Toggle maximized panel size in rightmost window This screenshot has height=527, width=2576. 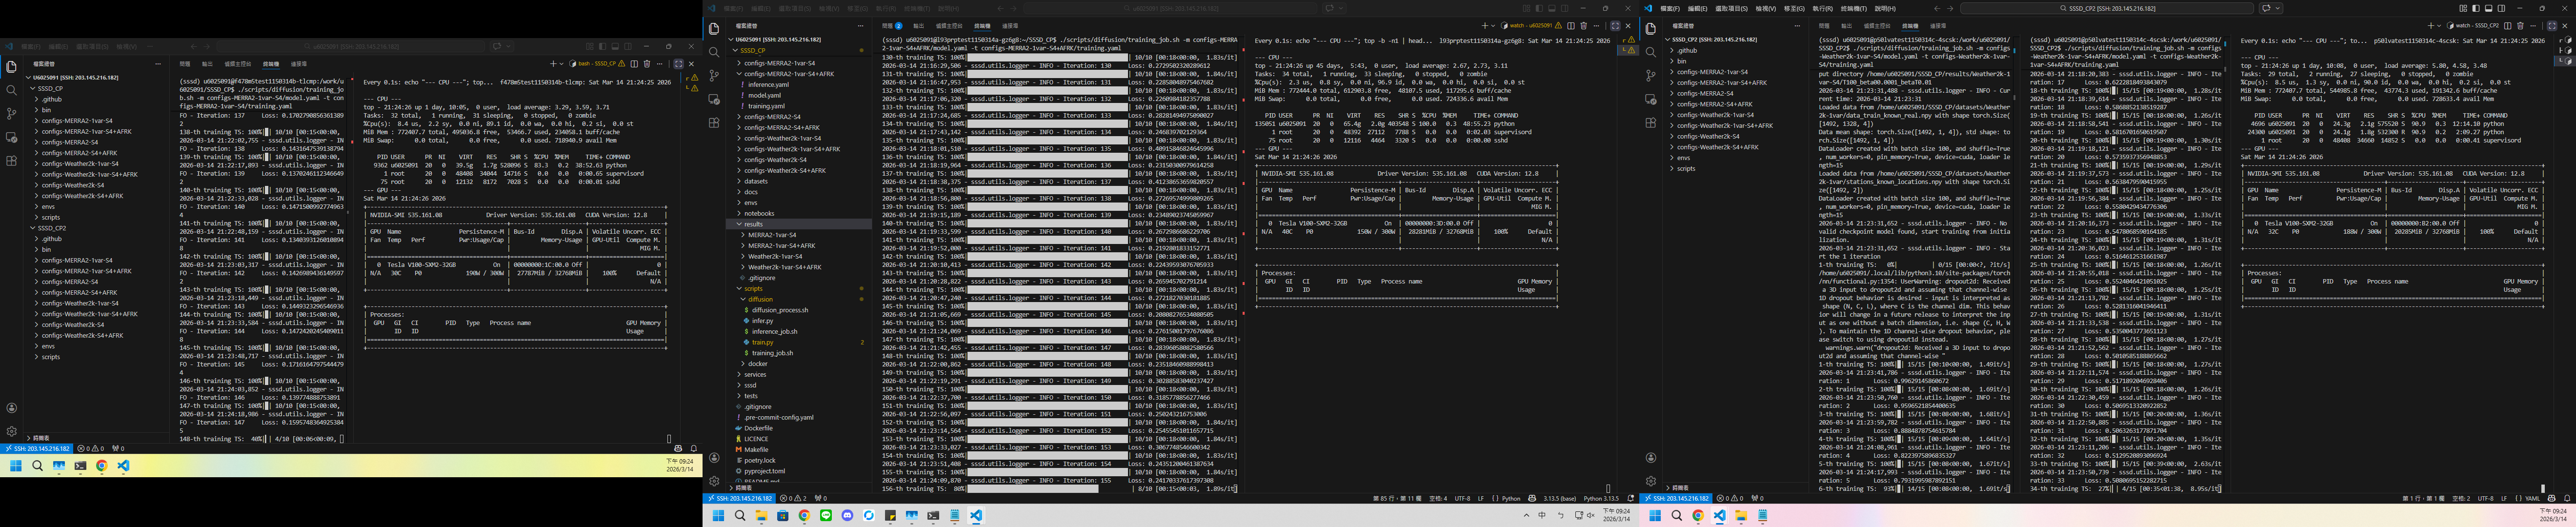2551,26
